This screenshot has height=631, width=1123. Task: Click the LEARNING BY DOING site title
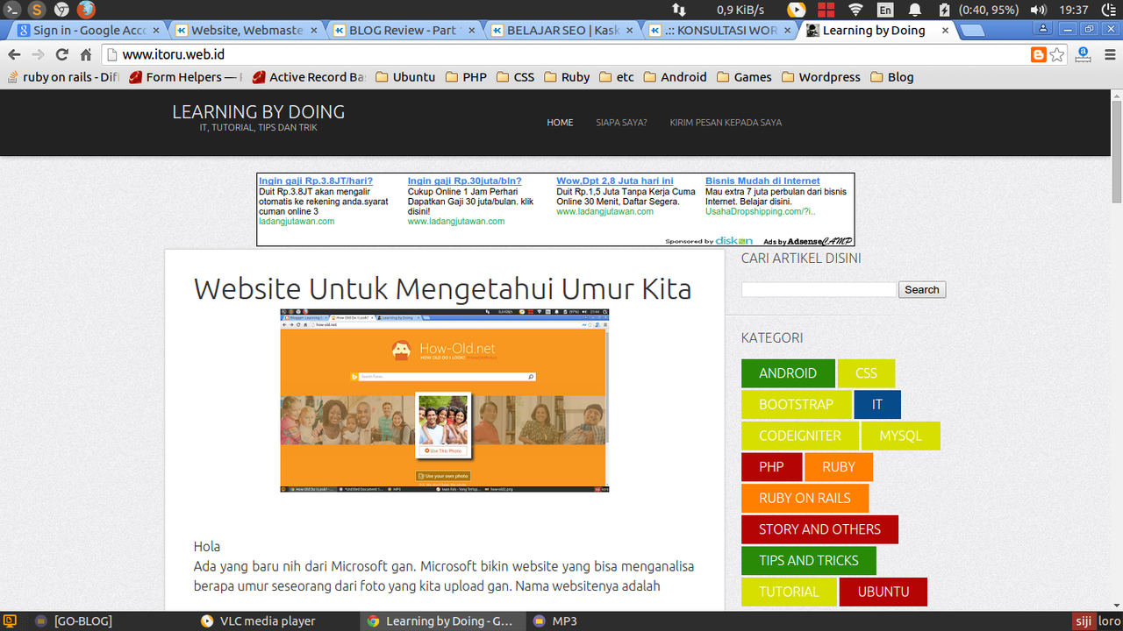258,112
